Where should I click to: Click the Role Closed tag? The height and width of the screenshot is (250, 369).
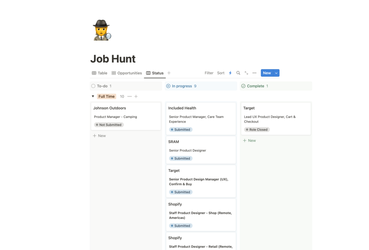click(x=257, y=130)
